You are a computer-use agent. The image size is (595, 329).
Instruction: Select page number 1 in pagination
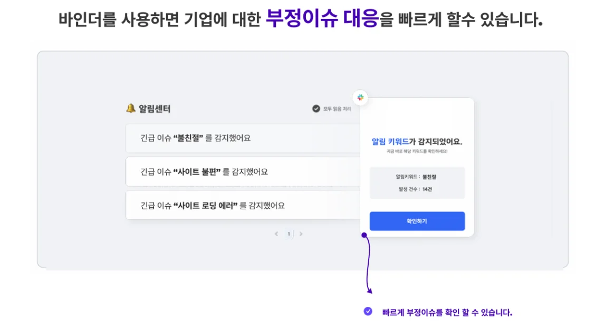click(x=289, y=234)
